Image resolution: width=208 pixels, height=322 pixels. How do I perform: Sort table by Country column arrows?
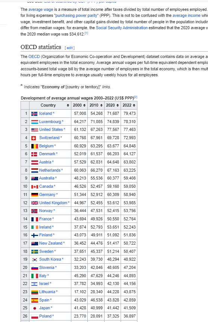click(x=68, y=105)
